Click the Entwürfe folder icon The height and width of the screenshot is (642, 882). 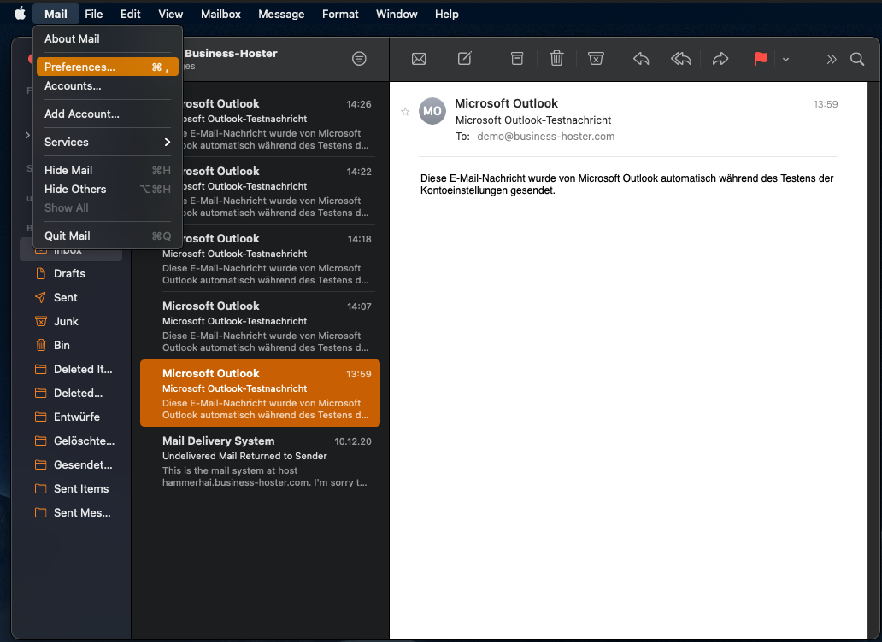tap(40, 417)
